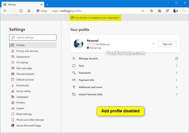
Task: Click the feedback icon in the toolbar
Action: 167,11
